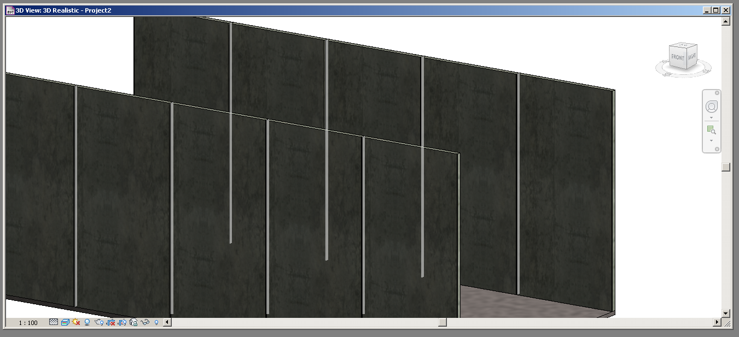Change detail level via checkered icon
Viewport: 739px width, 337px height.
[x=54, y=322]
